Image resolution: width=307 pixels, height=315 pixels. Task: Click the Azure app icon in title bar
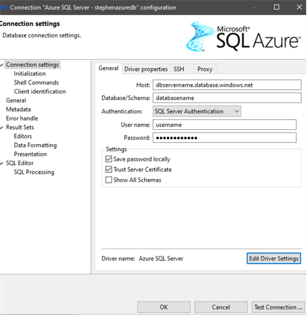[x=3, y=7]
